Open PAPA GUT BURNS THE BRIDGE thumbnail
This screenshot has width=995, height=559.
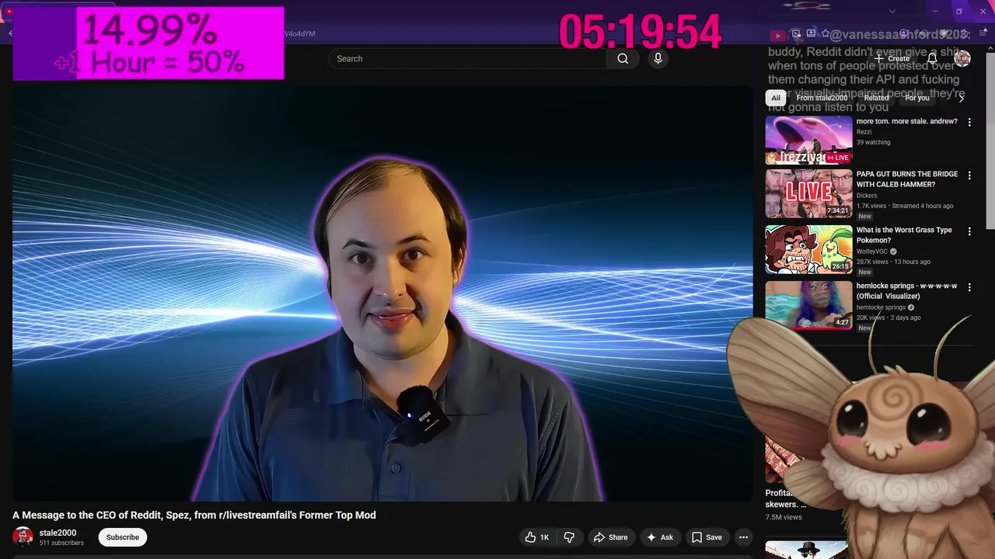click(808, 194)
